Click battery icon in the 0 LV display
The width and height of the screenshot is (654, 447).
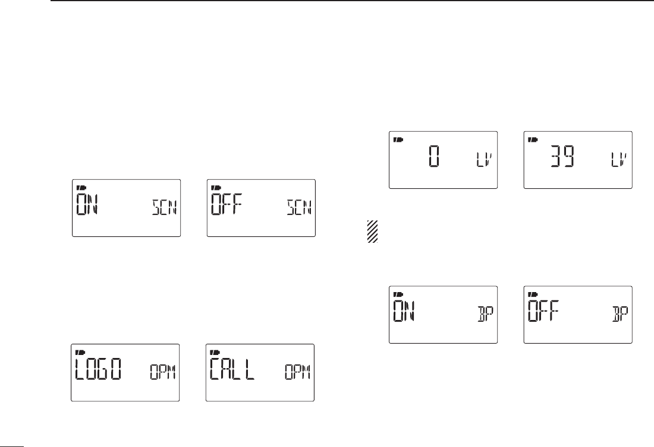pos(398,140)
